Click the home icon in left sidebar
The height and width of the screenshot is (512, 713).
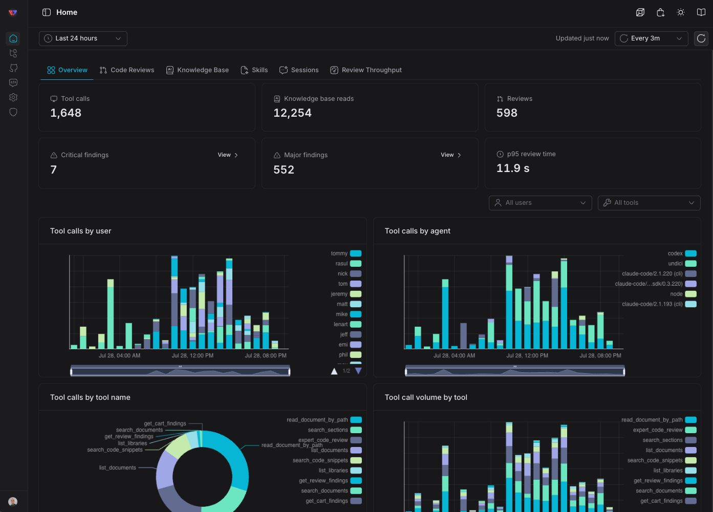pos(13,38)
